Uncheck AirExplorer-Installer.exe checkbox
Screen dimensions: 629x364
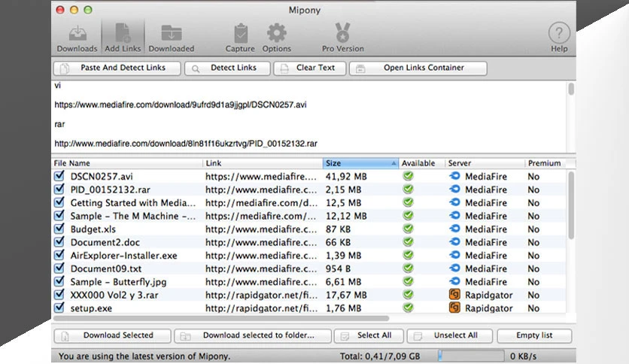(59, 256)
